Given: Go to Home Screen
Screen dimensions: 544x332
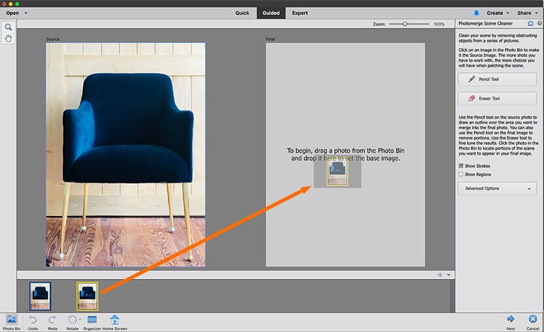Looking at the screenshot, I should click(115, 320).
